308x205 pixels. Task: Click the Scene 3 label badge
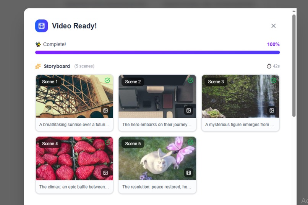(x=216, y=82)
